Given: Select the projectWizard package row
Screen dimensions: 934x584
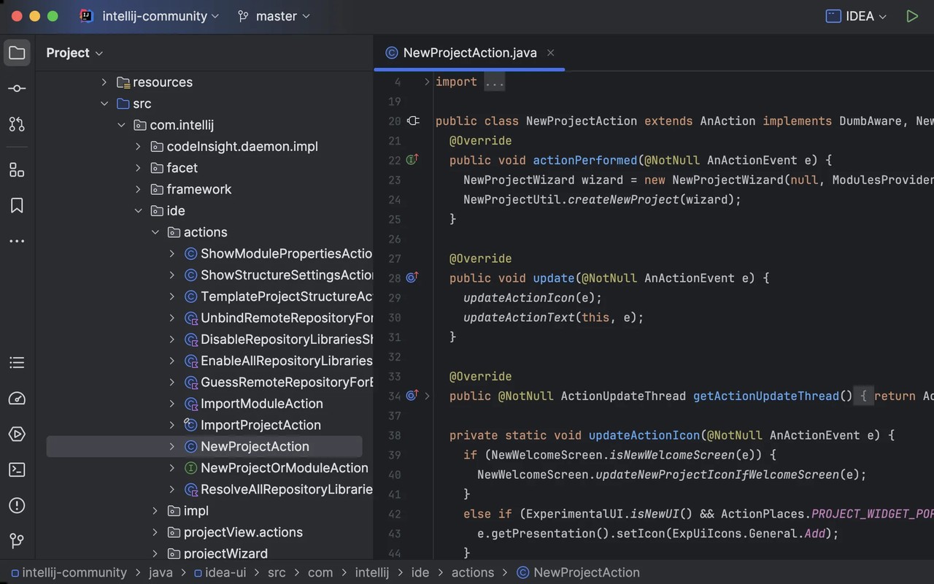Looking at the screenshot, I should tap(204, 553).
